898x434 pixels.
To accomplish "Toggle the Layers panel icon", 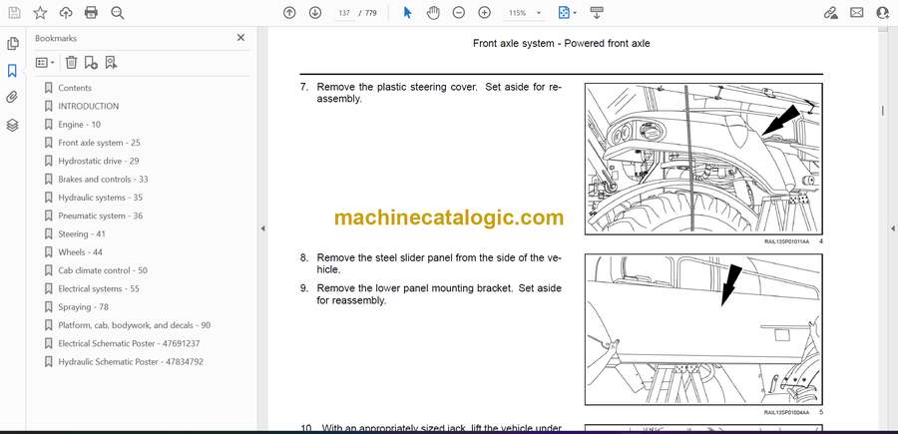I will click(x=13, y=125).
